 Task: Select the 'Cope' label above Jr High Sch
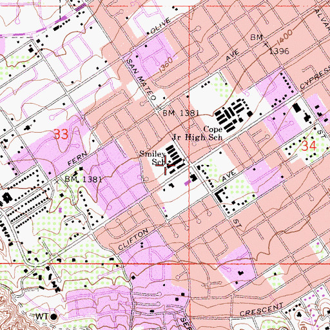point(213,129)
